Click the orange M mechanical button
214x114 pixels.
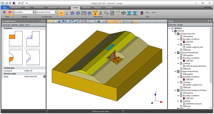pyautogui.click(x=61, y=13)
